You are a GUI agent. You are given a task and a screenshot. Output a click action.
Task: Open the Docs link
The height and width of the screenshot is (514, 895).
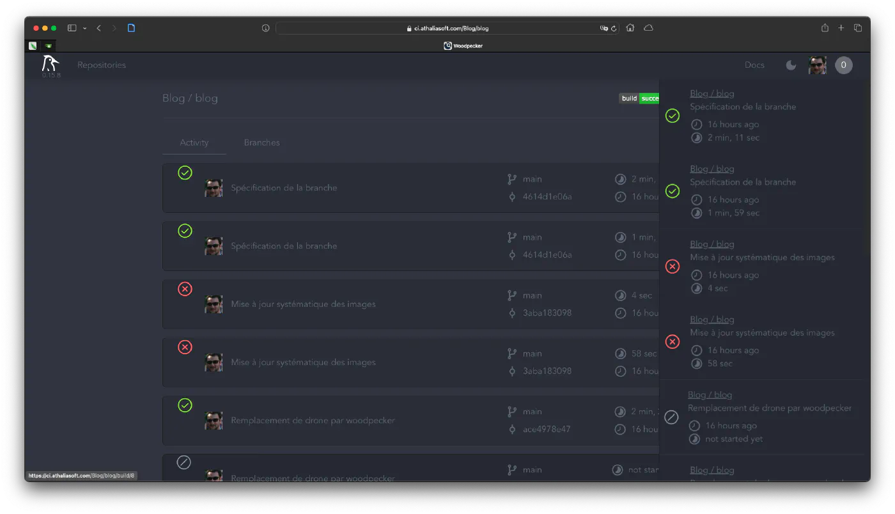coord(754,65)
